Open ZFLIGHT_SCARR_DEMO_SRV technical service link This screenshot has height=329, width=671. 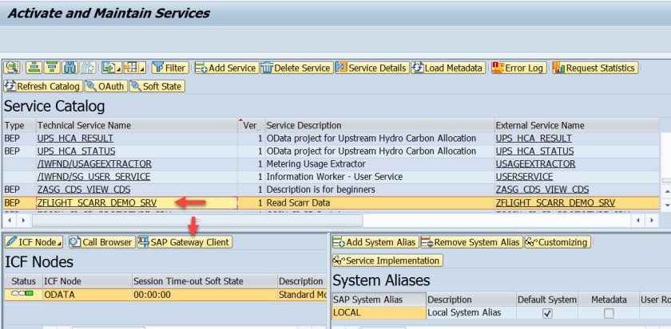tap(97, 202)
